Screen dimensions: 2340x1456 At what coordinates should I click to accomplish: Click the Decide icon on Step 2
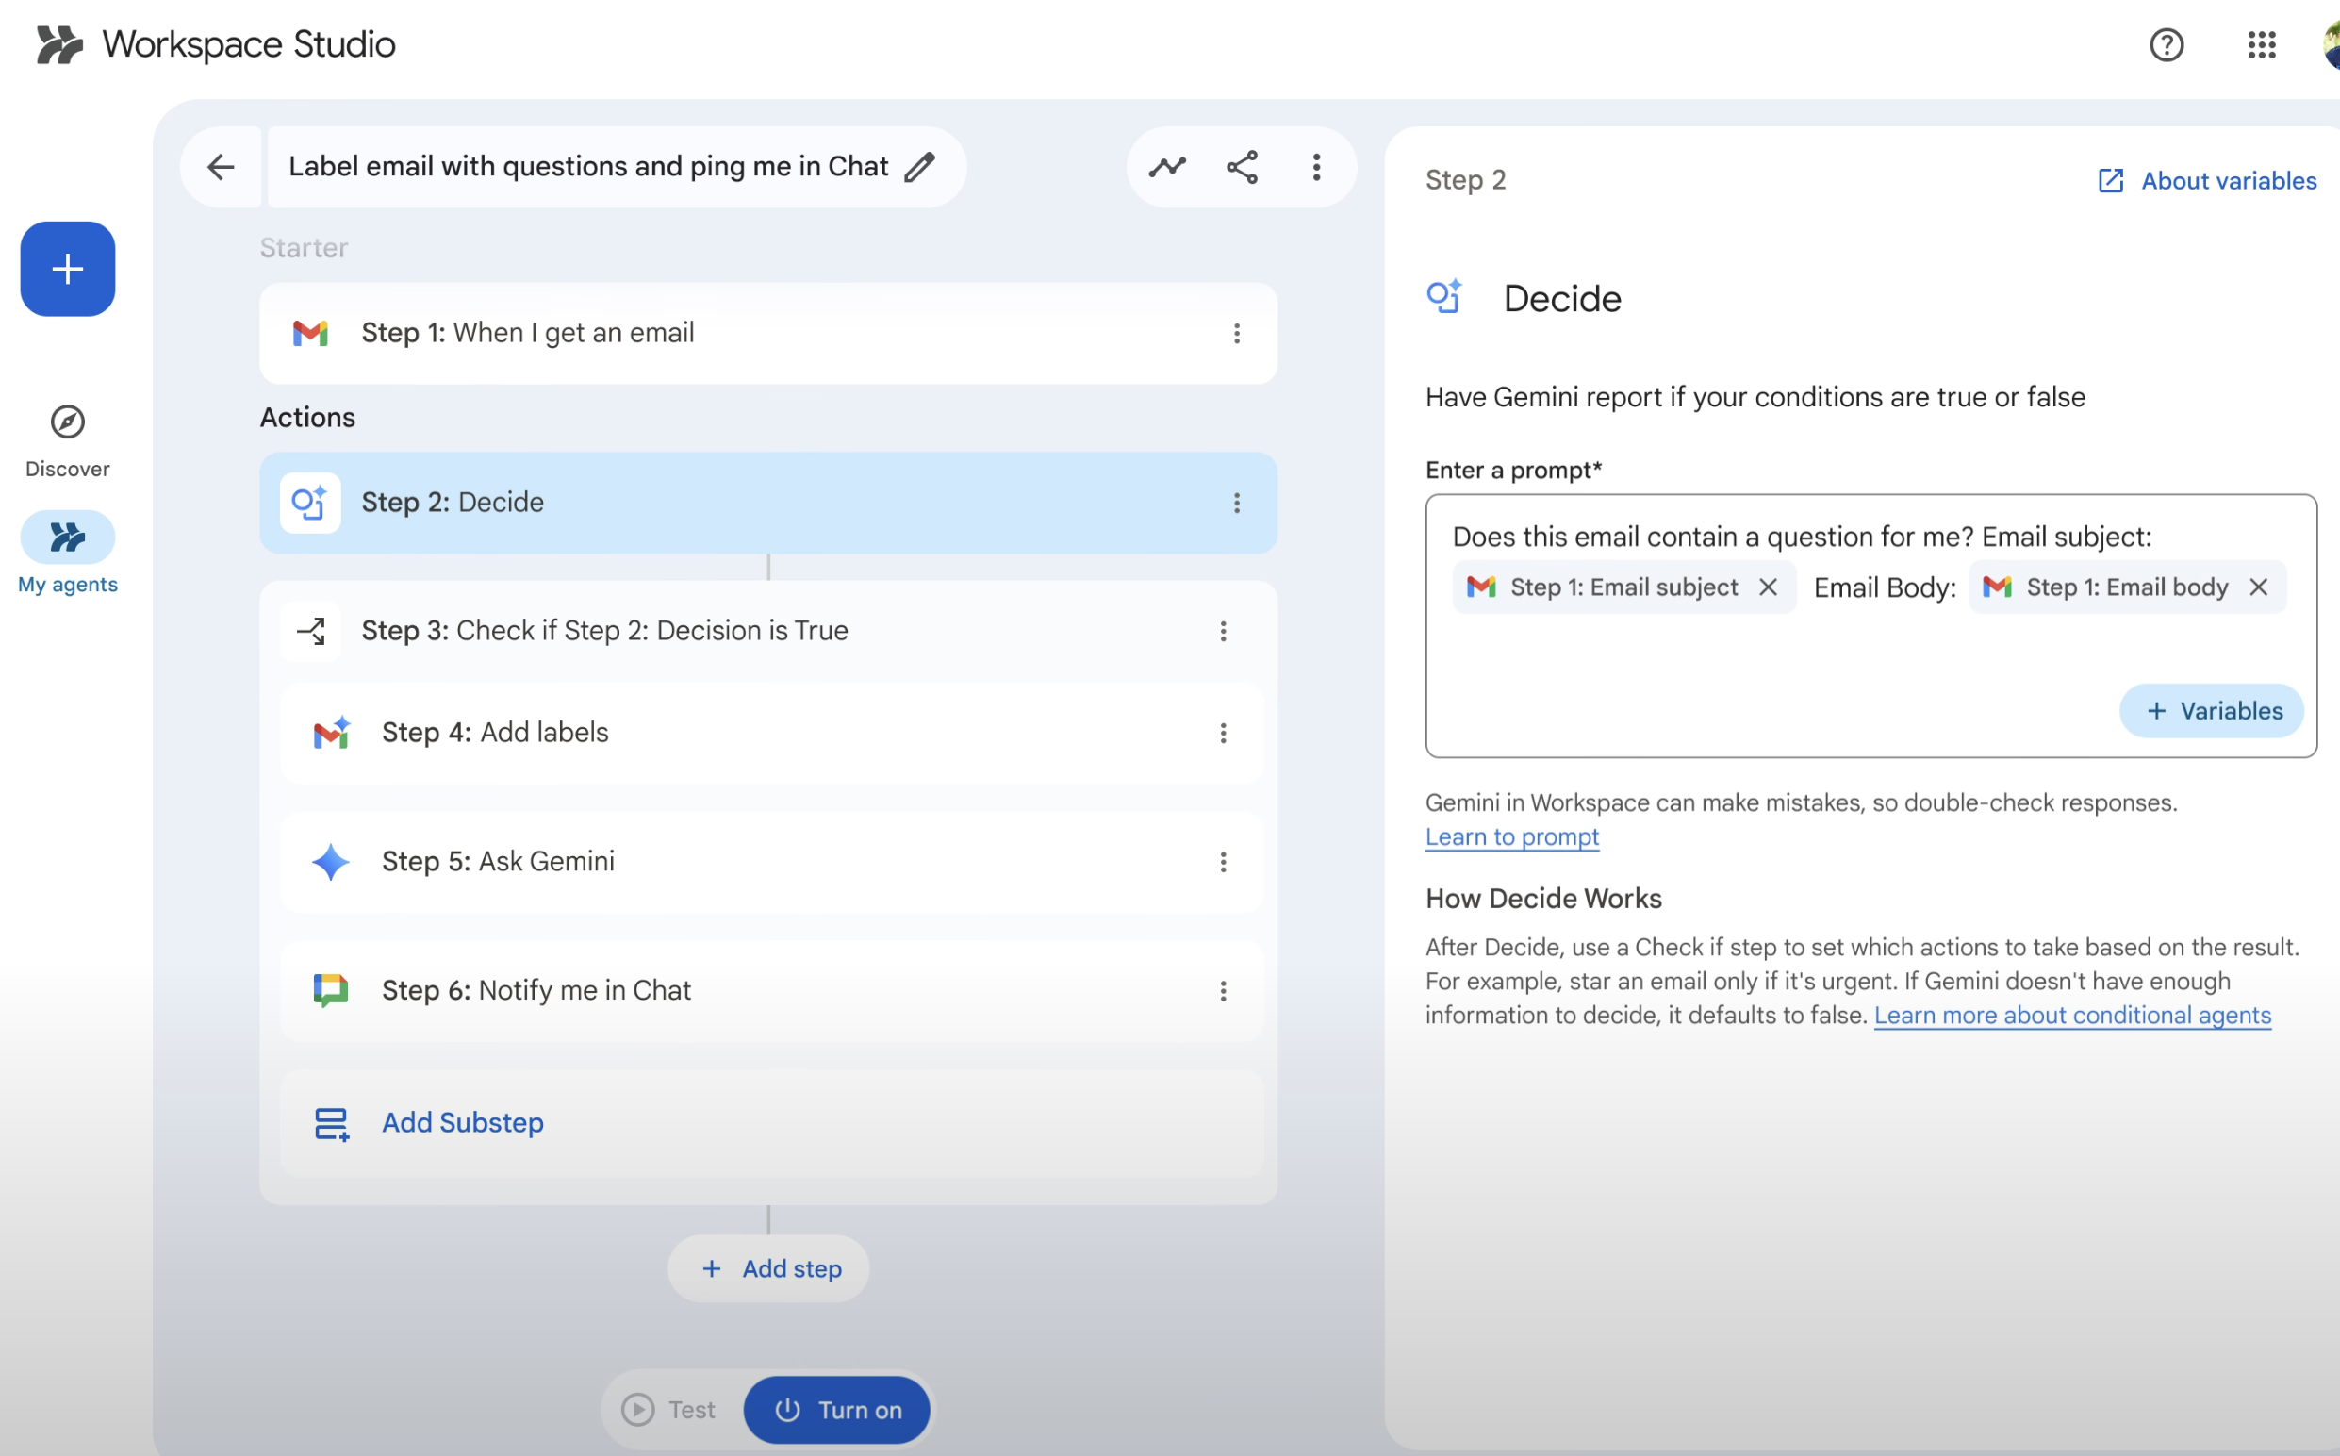(x=310, y=503)
